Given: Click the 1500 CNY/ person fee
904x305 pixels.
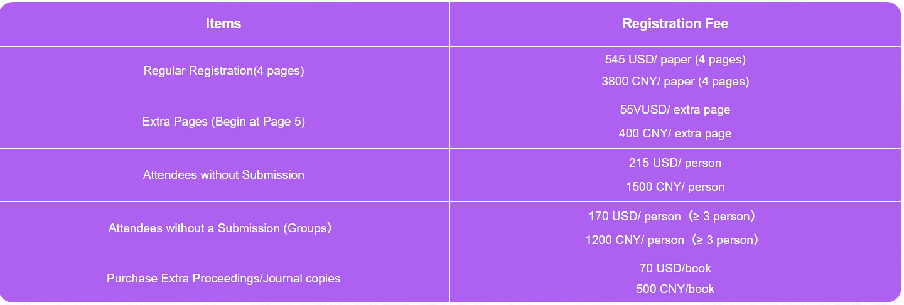Looking at the screenshot, I should click(675, 187).
